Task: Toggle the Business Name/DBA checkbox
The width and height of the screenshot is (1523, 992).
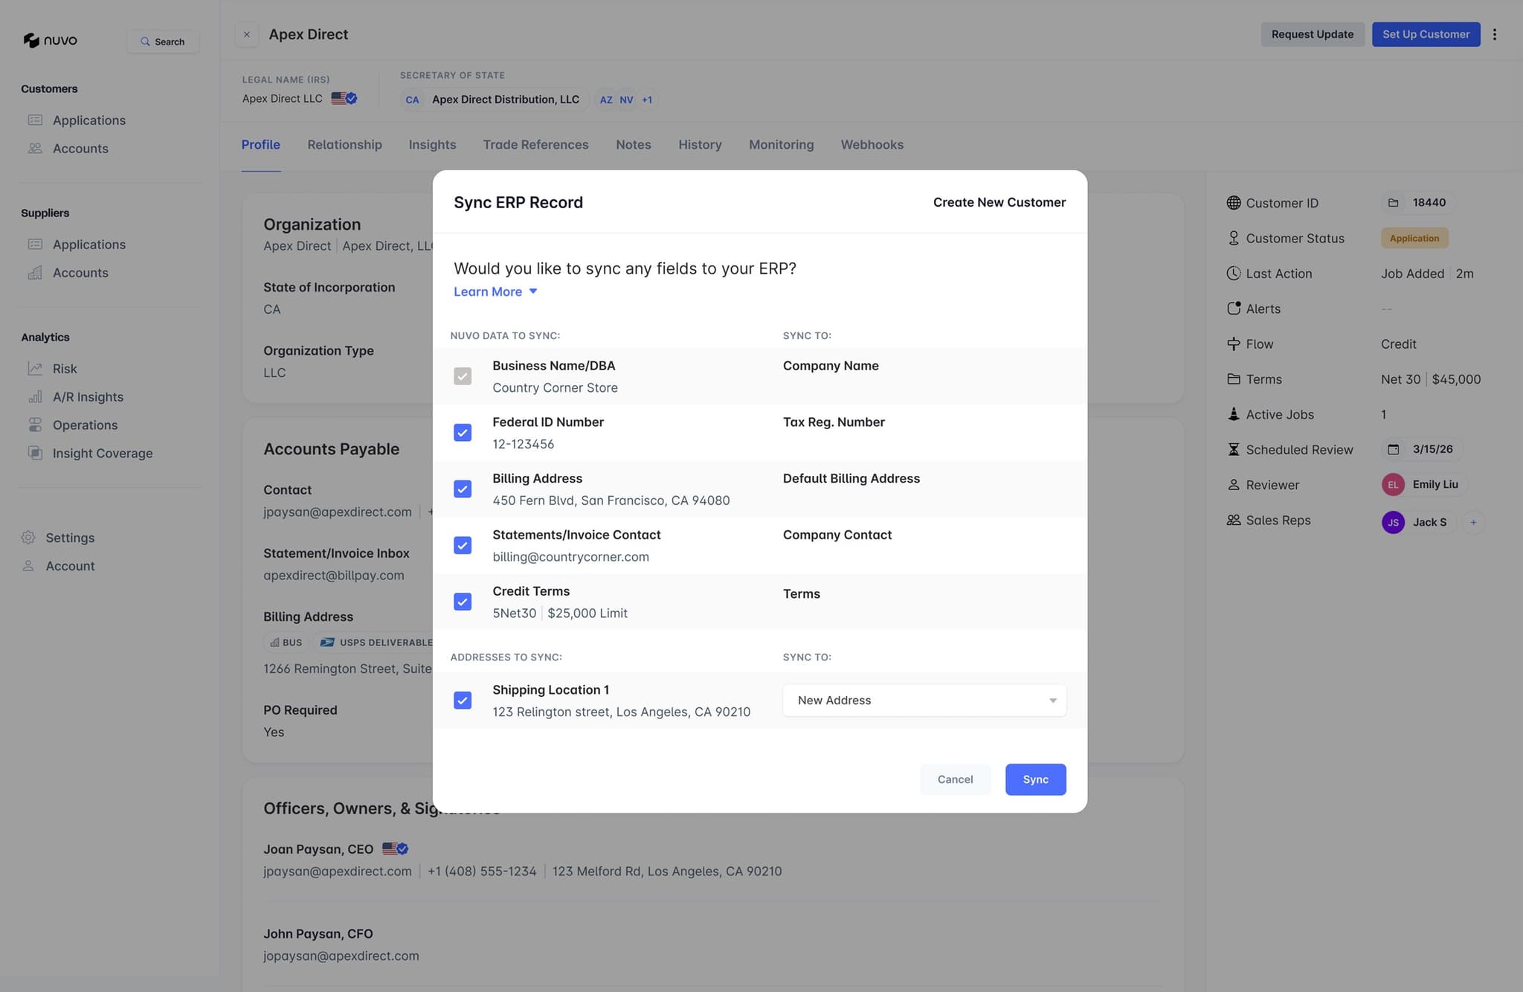Action: point(463,376)
